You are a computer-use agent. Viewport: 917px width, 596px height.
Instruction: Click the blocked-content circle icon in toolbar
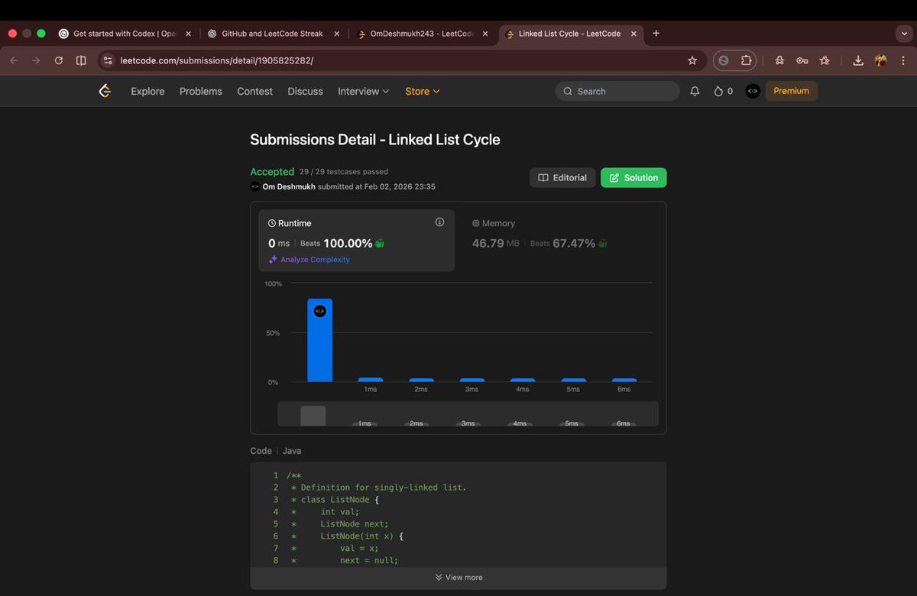click(x=724, y=60)
